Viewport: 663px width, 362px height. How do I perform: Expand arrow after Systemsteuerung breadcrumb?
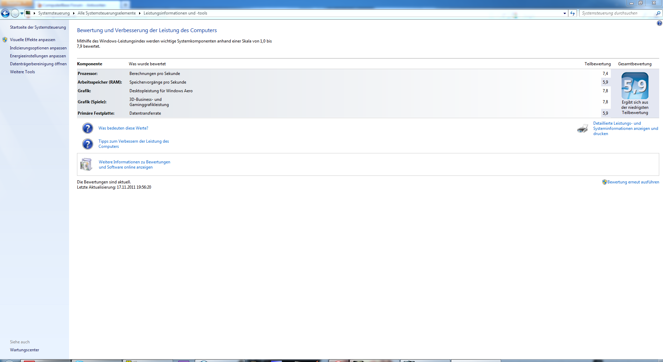pyautogui.click(x=74, y=13)
